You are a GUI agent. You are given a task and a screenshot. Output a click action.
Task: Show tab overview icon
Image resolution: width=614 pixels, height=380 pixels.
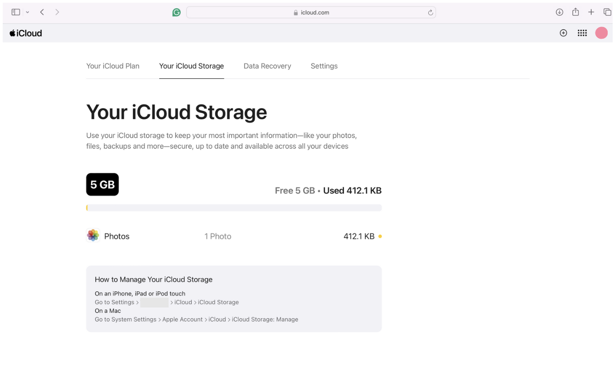pos(607,12)
